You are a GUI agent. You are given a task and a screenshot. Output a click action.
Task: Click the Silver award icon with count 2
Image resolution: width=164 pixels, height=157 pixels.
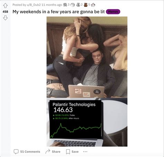[x=78, y=5]
